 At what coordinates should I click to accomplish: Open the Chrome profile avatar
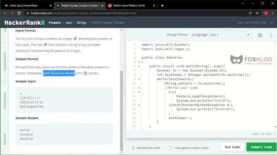[x=266, y=13]
